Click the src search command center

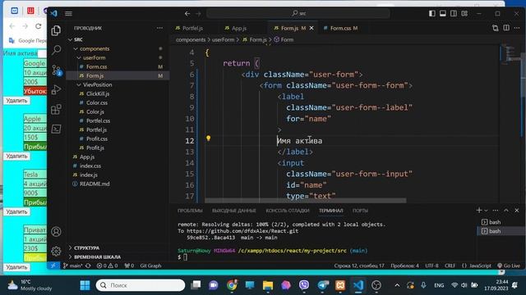click(x=298, y=13)
